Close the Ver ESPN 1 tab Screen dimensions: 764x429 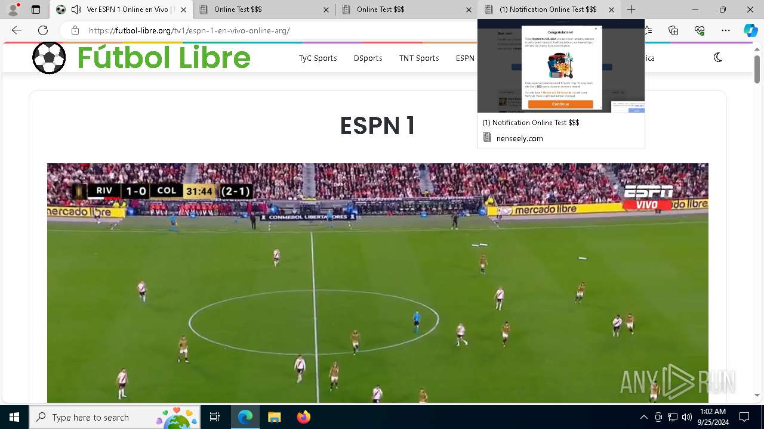(x=183, y=10)
